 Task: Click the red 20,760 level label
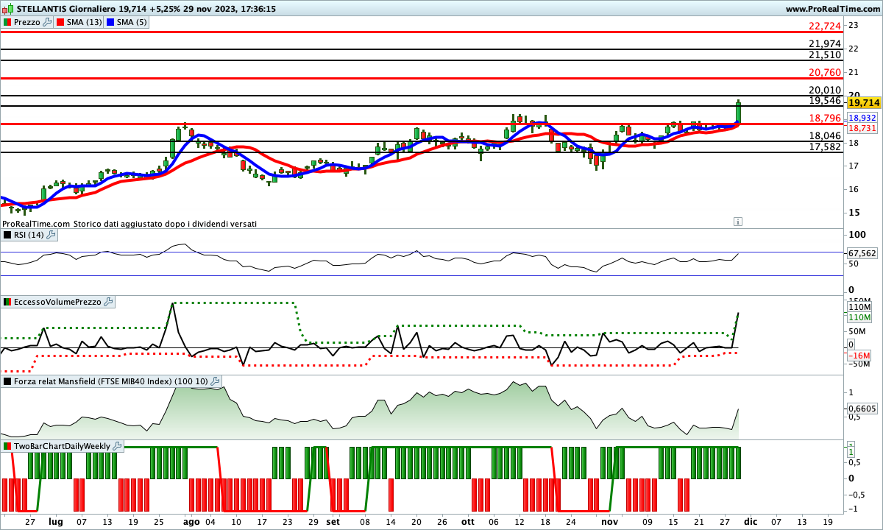pyautogui.click(x=825, y=72)
